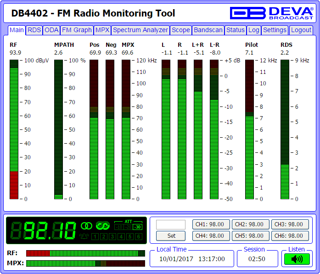This screenshot has width=320, height=274.
Task: Click the MPATH percentage meter bar
Action: (59, 129)
